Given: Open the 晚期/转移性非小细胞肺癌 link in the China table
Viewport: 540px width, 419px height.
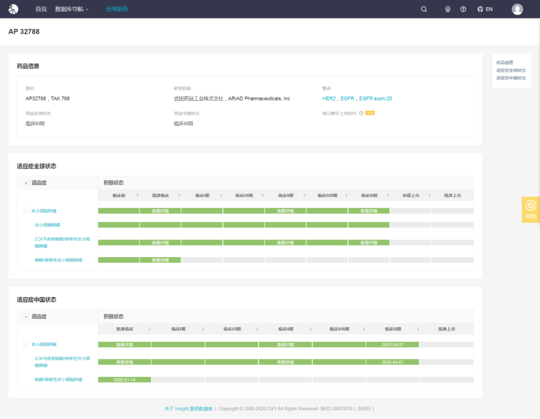Looking at the screenshot, I should [58, 380].
